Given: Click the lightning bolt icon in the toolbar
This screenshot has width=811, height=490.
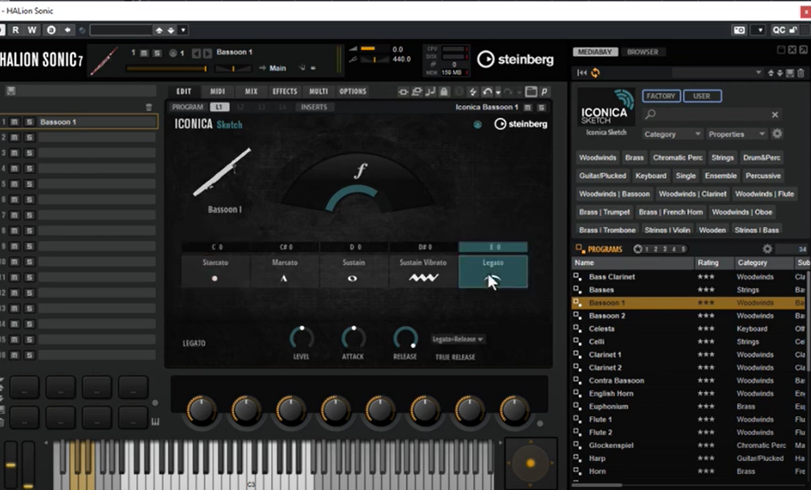Looking at the screenshot, I should click(473, 91).
